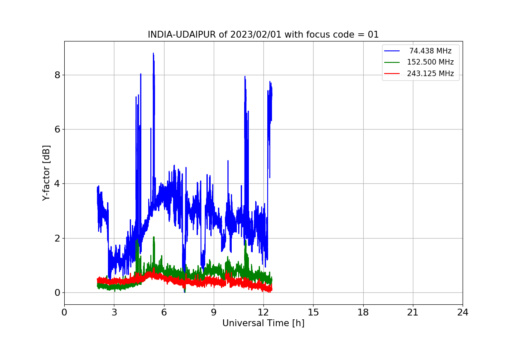Click the green line sample in legend
This screenshot has height=342, width=514.
click(392, 62)
